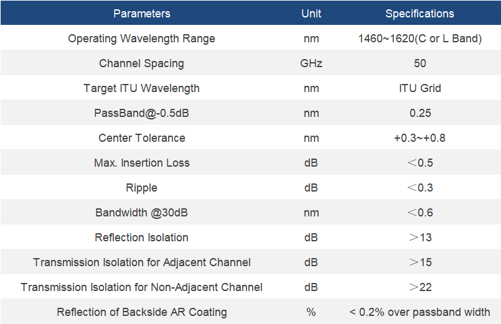Click the 1460~1620(C or L Band) value
501x324 pixels.
(x=419, y=39)
